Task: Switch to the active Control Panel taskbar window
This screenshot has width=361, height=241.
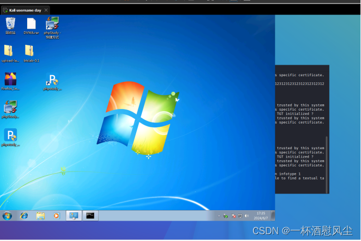Action: point(74,215)
